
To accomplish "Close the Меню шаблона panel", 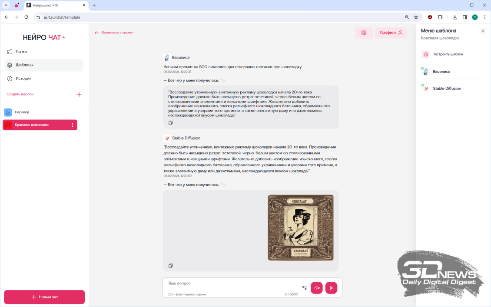I will coord(483,31).
